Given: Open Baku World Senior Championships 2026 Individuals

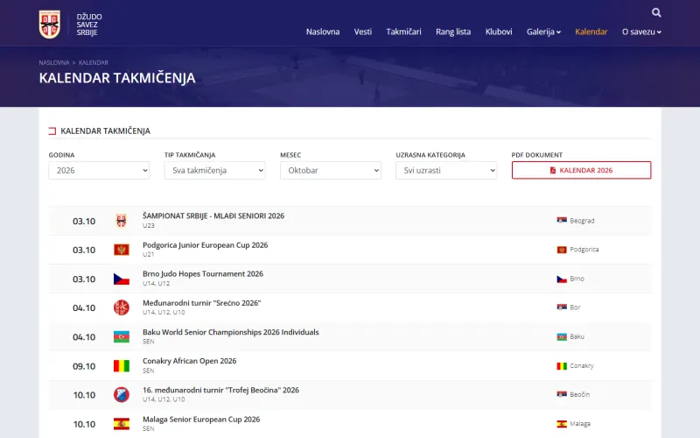Looking at the screenshot, I should click(x=231, y=332).
